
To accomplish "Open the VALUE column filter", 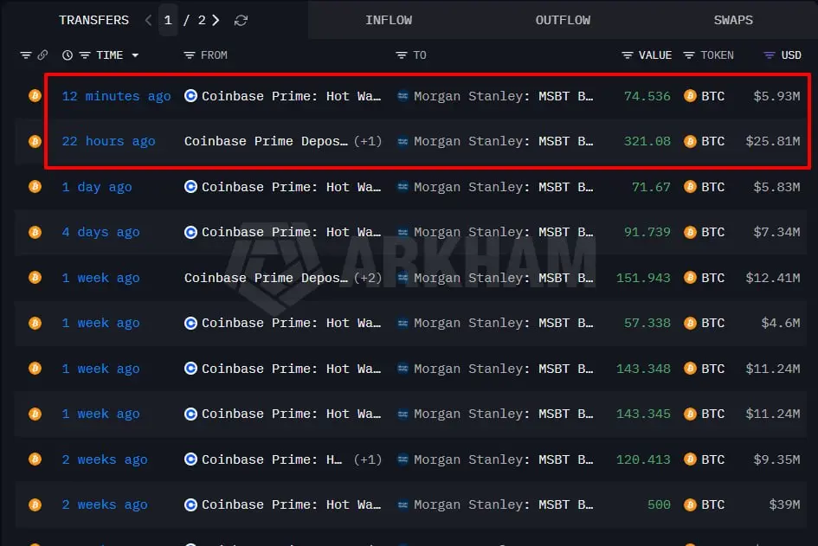I will (628, 55).
